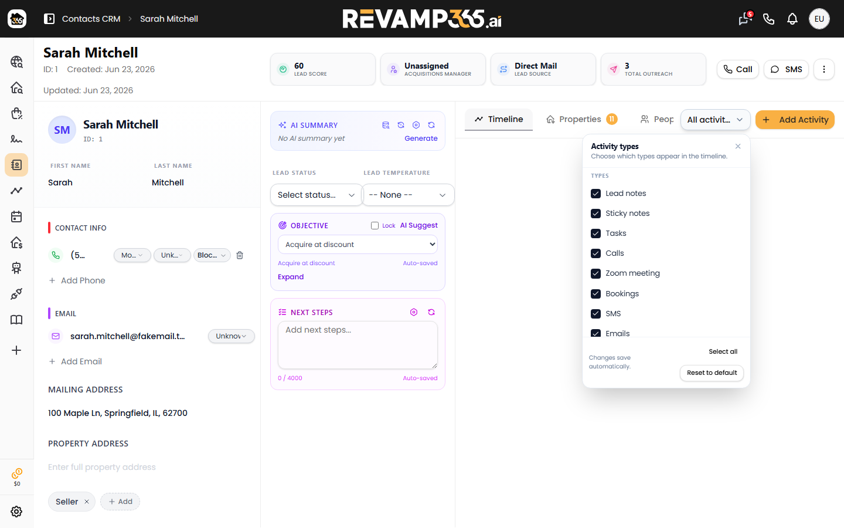Open the settings gear in sidebar bottom
Viewport: 844px width, 528px height.
16,512
